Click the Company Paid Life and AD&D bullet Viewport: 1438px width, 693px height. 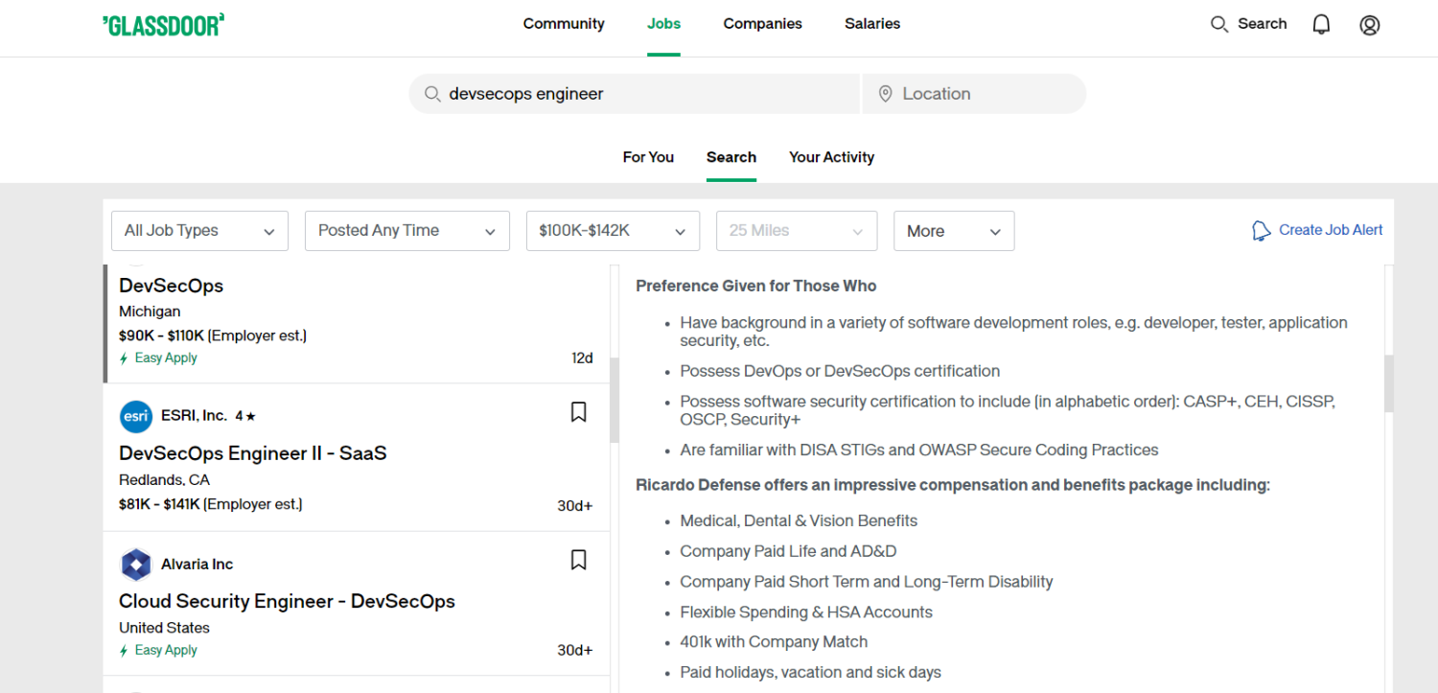click(x=788, y=551)
